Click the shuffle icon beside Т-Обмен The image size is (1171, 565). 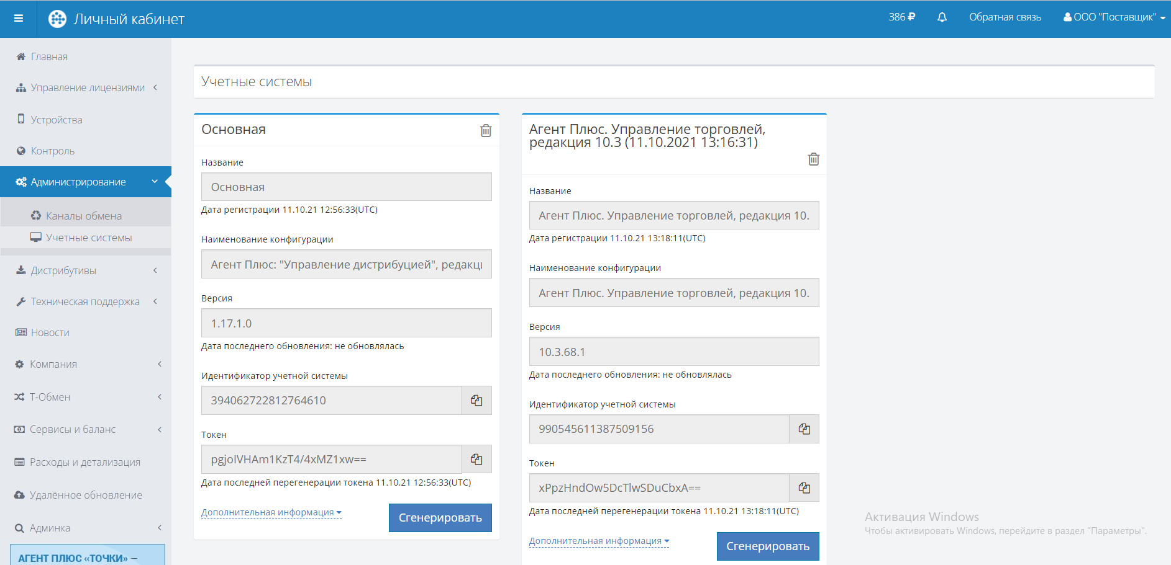coord(19,397)
